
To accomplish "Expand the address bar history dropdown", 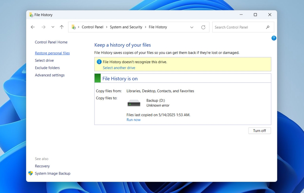I will [192, 27].
